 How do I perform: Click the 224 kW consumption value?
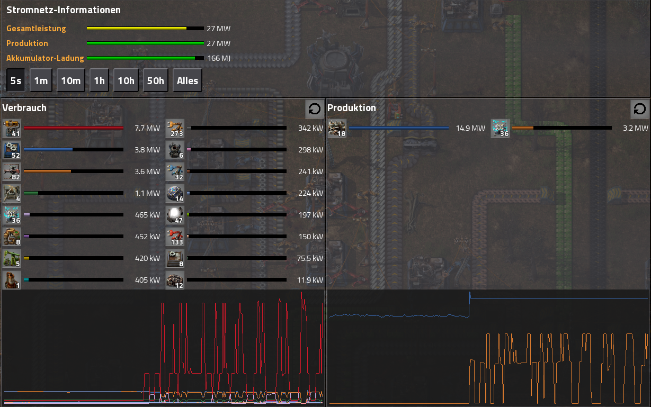pos(310,193)
